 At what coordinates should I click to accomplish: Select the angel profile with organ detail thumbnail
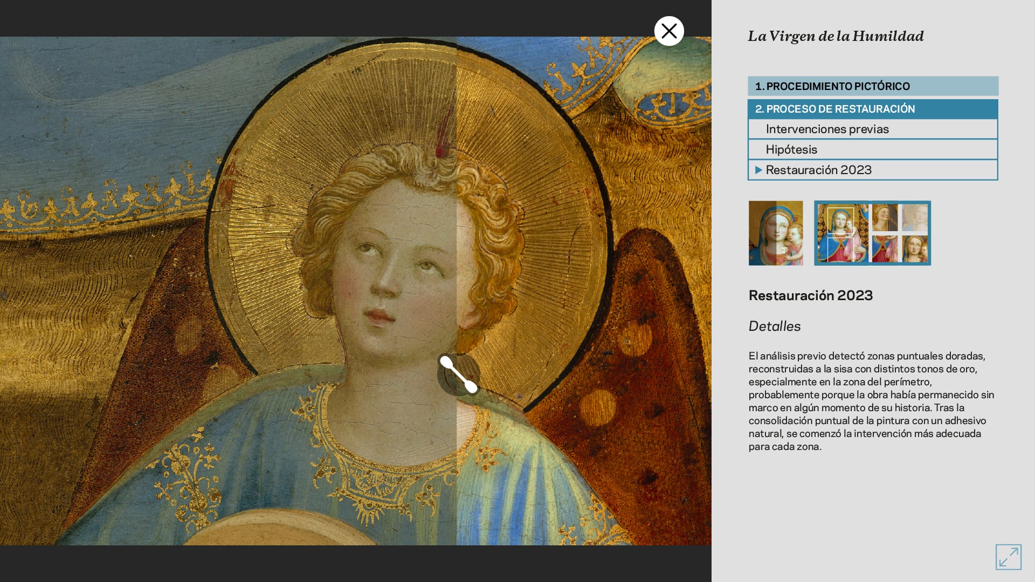point(885,217)
